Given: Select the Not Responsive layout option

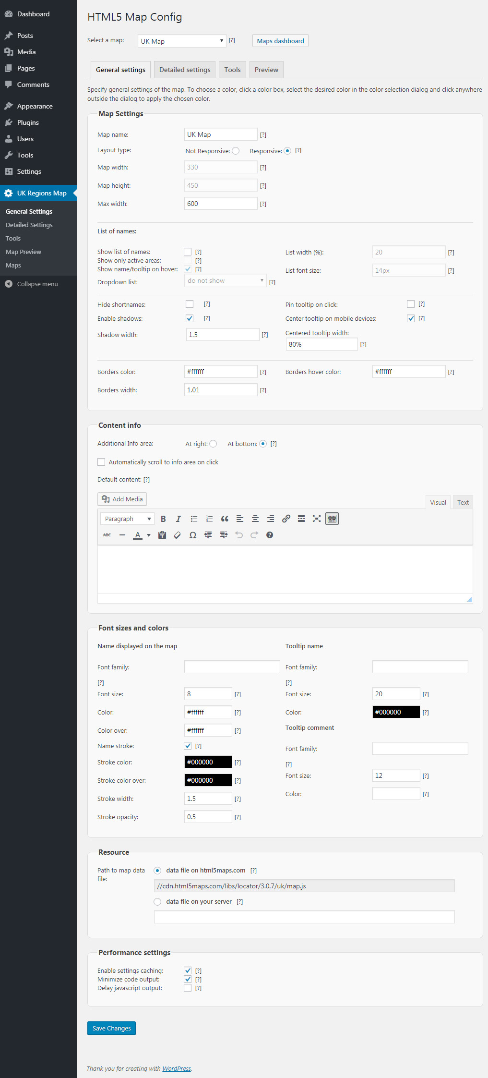Looking at the screenshot, I should click(x=236, y=151).
